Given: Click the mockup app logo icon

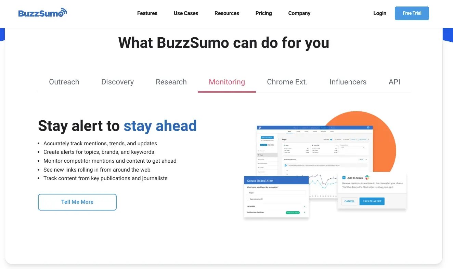Looking at the screenshot, I should (x=260, y=128).
